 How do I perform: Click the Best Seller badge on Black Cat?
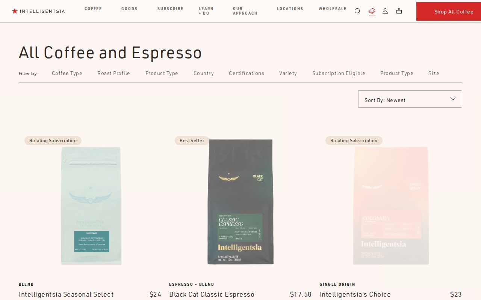tap(192, 141)
